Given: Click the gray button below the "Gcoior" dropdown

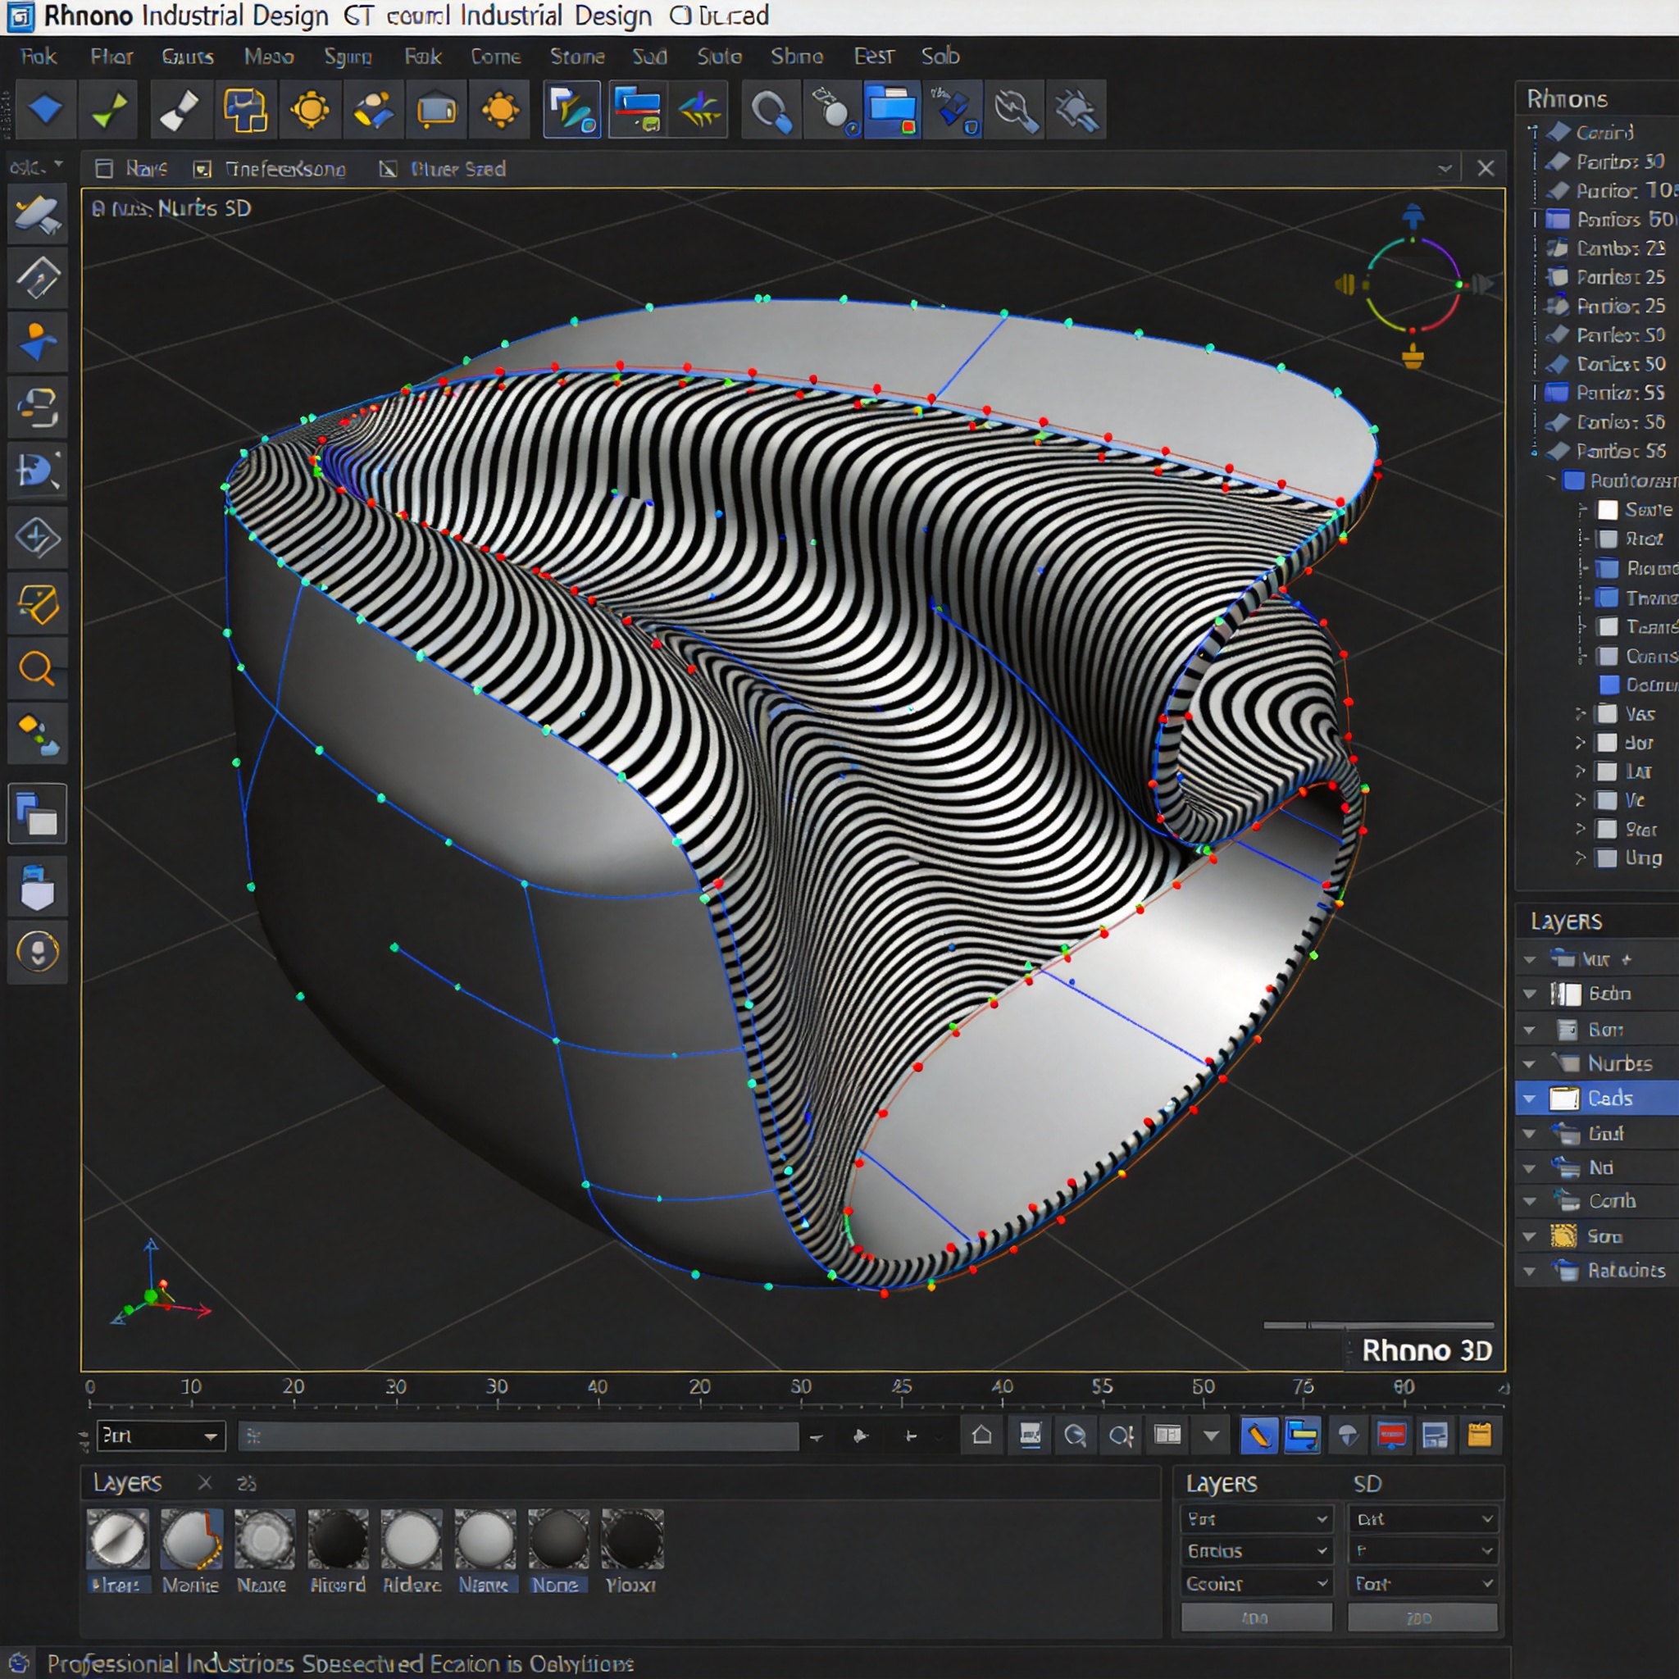Looking at the screenshot, I should tap(1256, 1618).
